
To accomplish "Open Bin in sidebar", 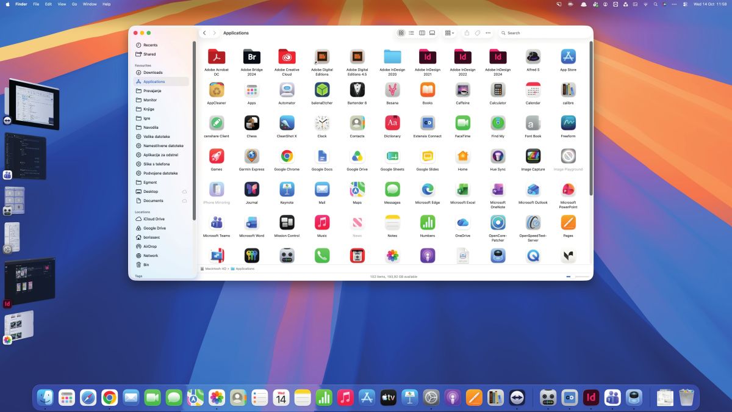I will click(162, 265).
